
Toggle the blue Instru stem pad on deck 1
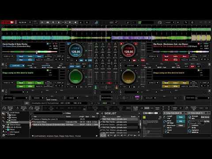click(30, 57)
